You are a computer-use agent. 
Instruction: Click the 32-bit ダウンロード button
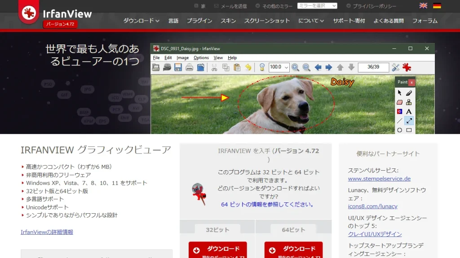(218, 250)
